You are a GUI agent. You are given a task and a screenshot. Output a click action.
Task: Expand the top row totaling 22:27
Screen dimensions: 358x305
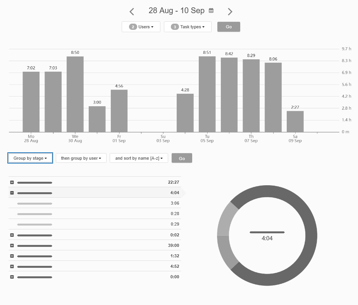(x=12, y=182)
